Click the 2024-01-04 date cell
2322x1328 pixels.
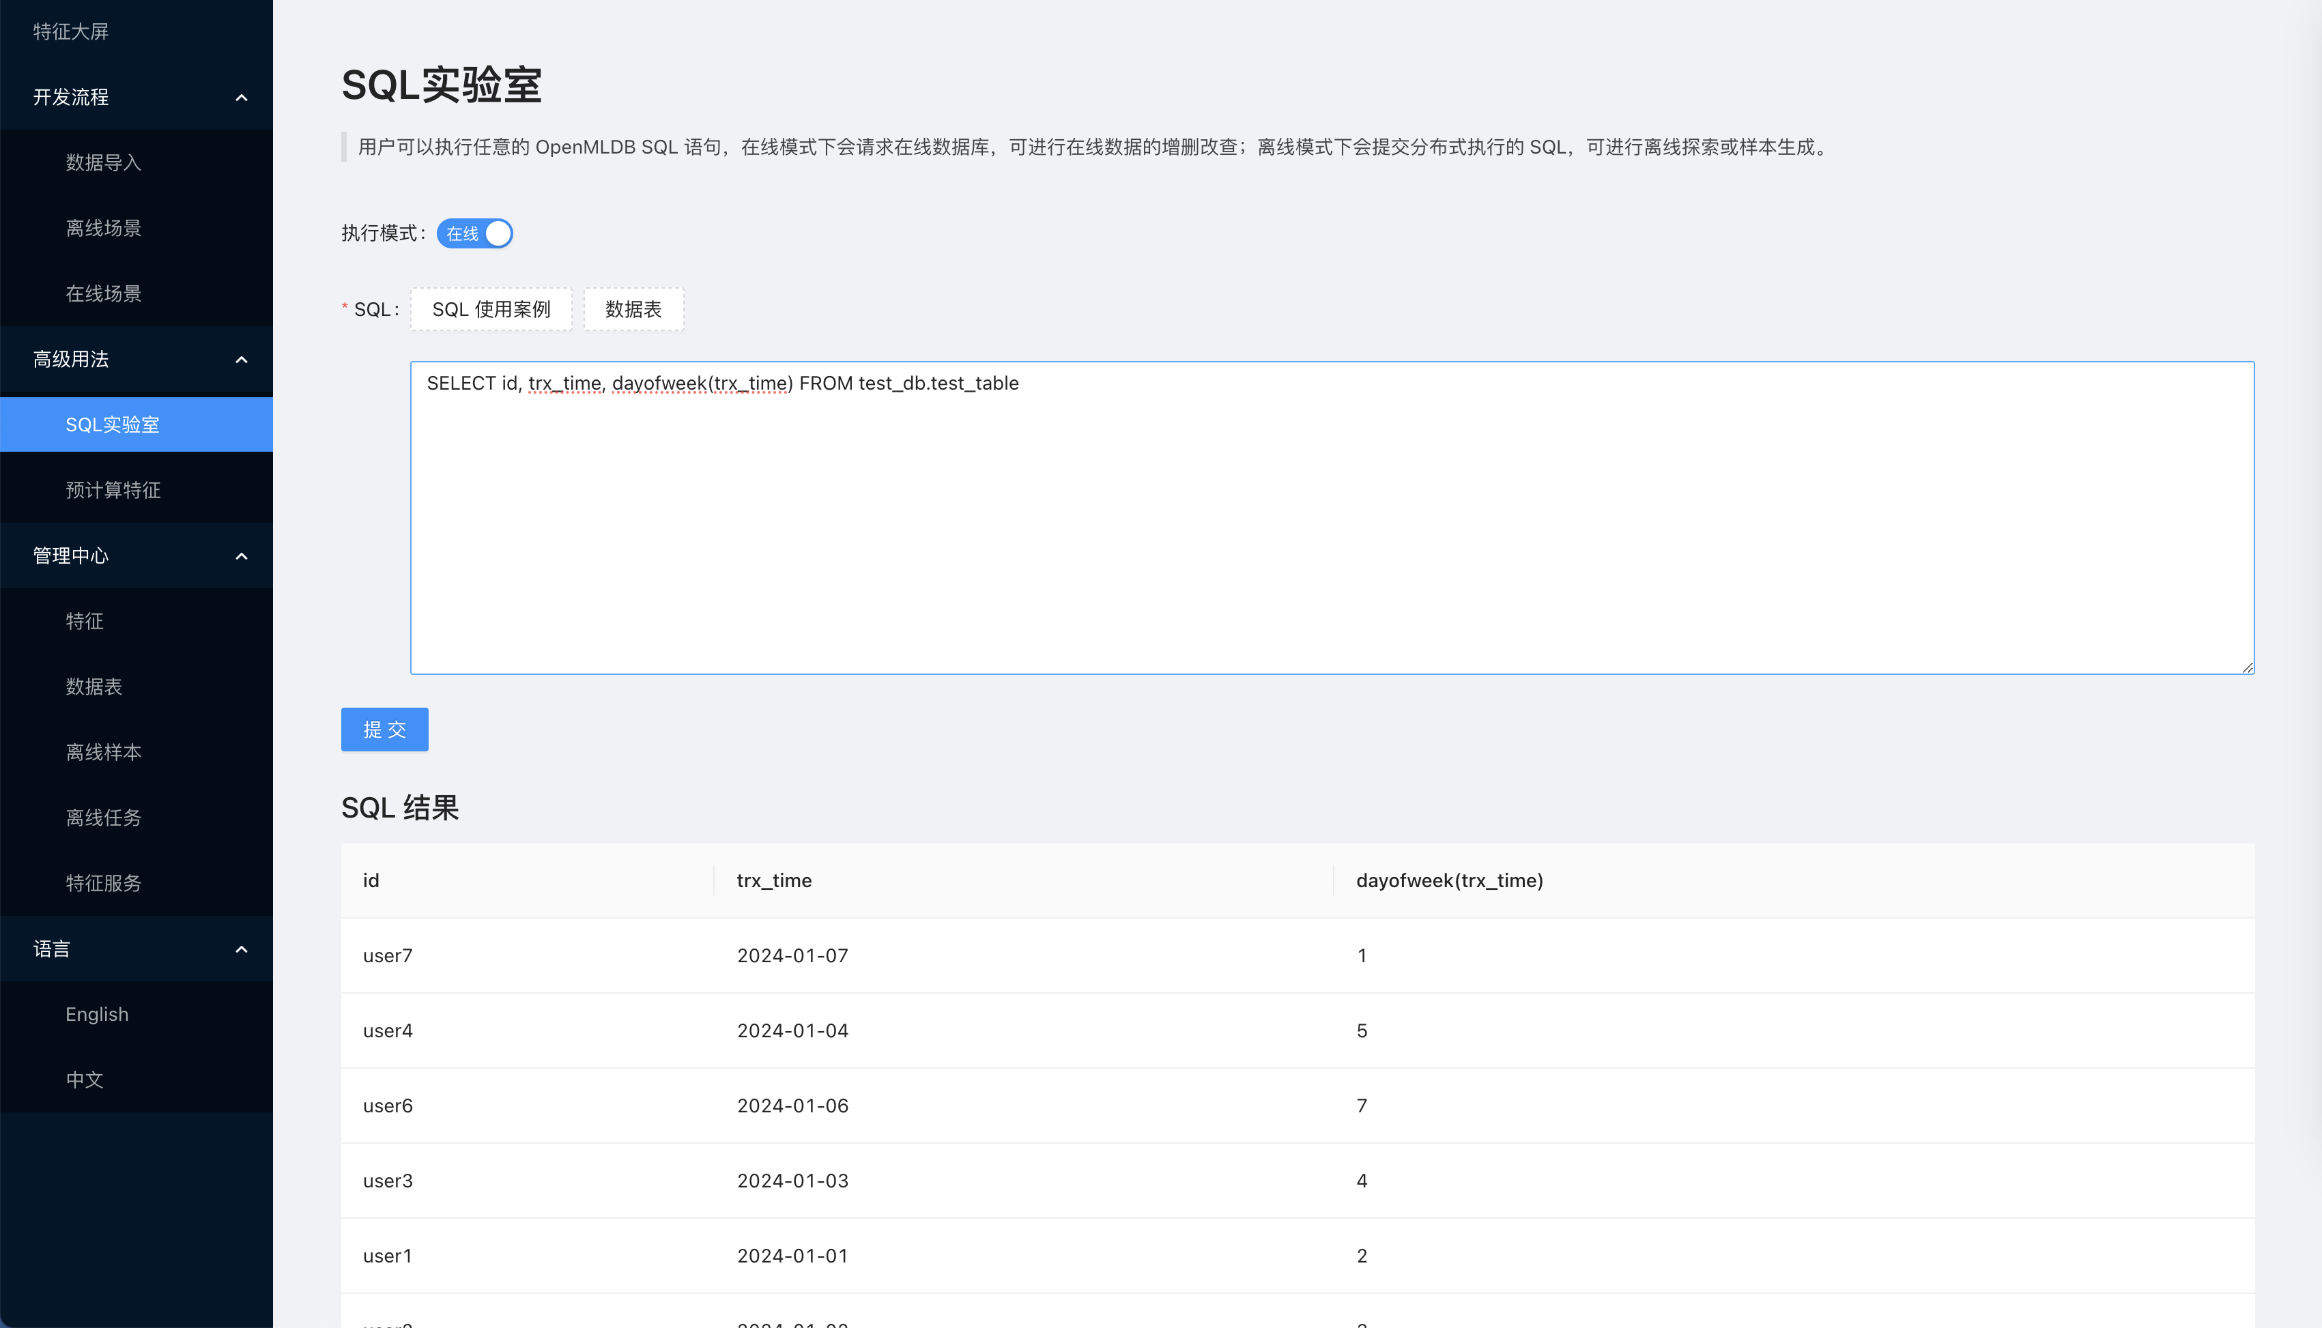1023,1030
